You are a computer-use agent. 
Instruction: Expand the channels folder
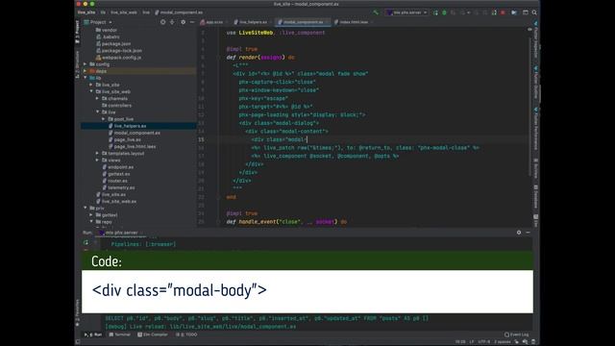tap(97, 98)
